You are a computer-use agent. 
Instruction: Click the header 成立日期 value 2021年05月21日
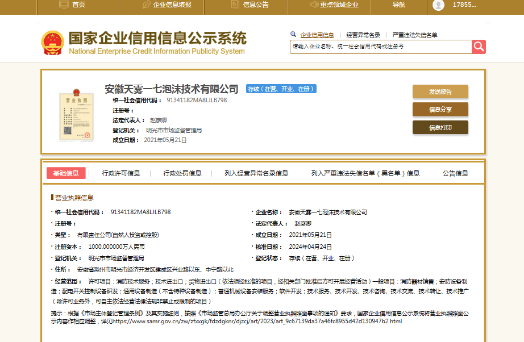coord(165,140)
